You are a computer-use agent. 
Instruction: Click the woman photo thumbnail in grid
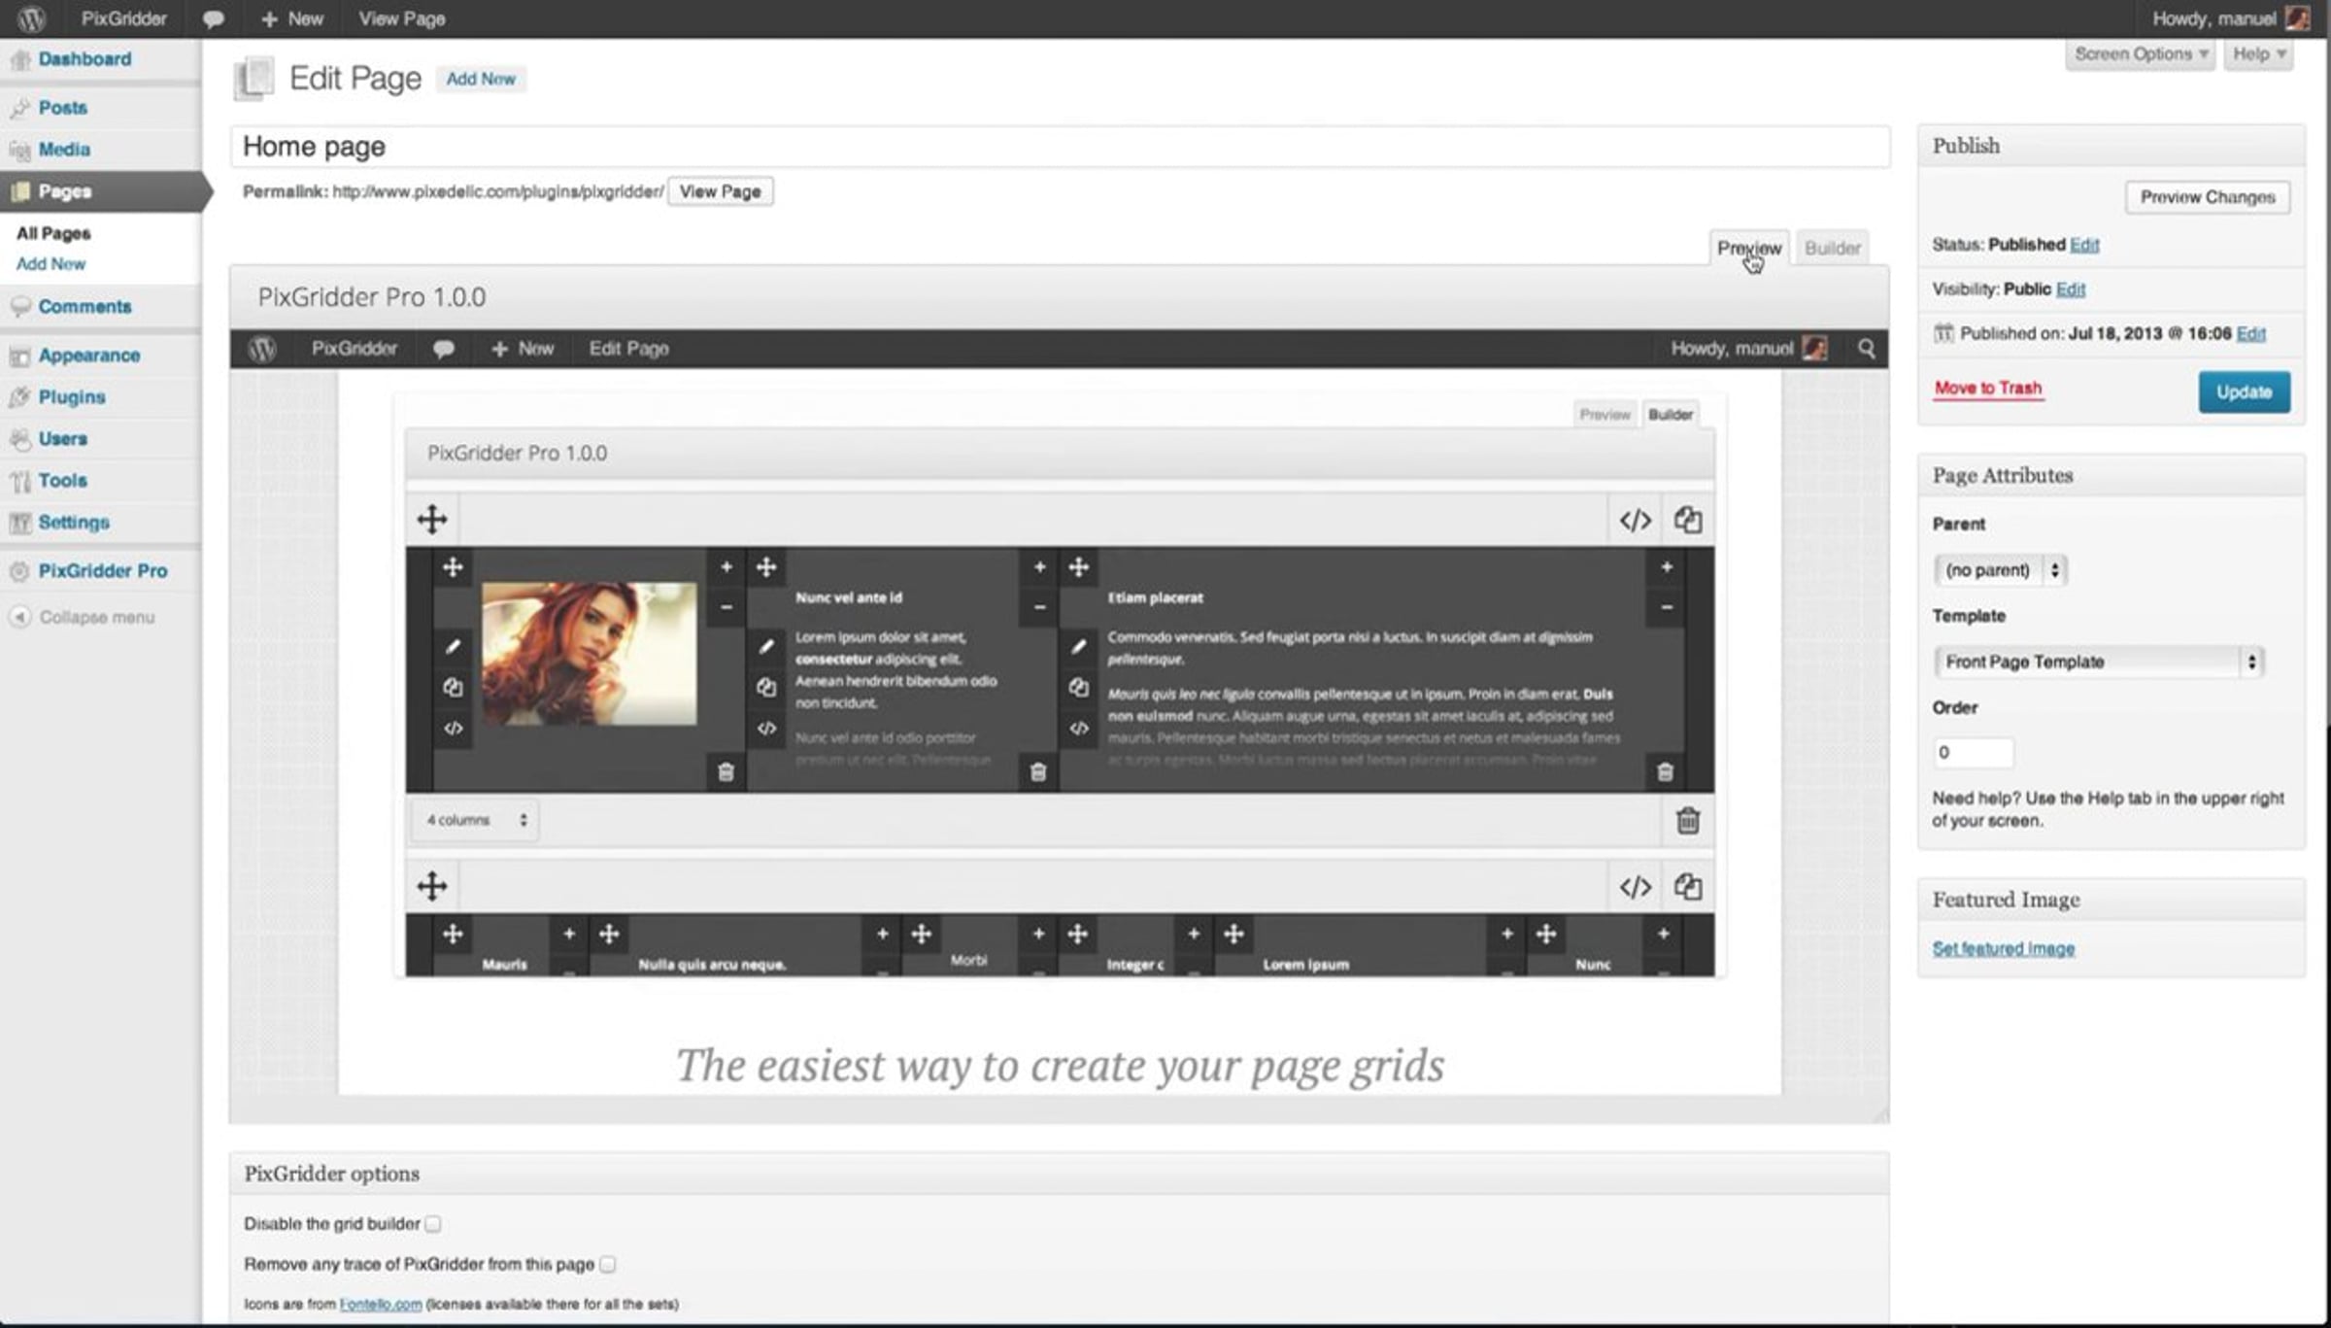click(x=589, y=653)
